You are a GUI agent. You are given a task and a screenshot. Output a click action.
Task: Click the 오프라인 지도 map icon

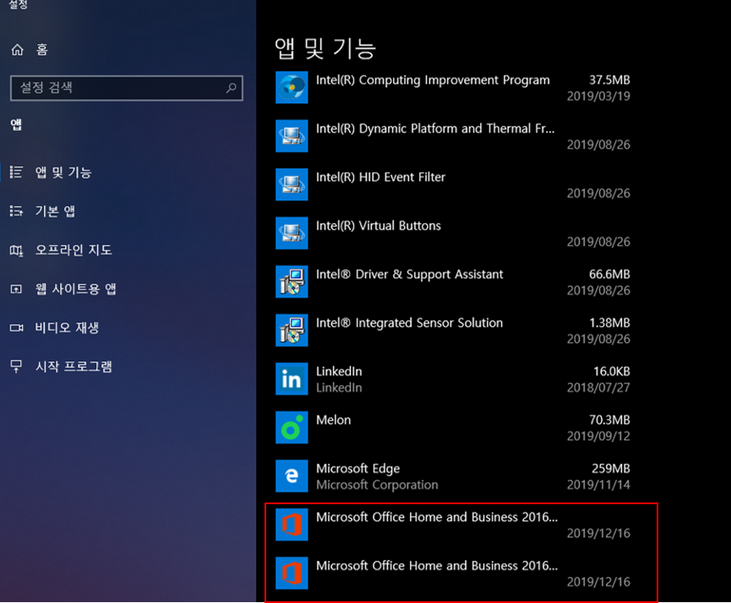16,250
